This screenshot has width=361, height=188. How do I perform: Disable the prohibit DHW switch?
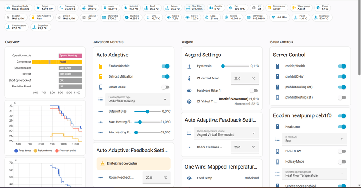pos(342,77)
